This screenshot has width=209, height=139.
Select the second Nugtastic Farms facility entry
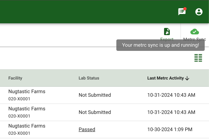[27, 112]
